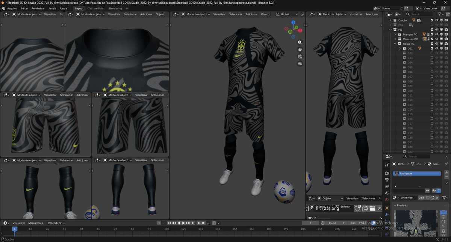Click Marcadores in the timeline header
This screenshot has height=242, width=451.
(x=36, y=223)
